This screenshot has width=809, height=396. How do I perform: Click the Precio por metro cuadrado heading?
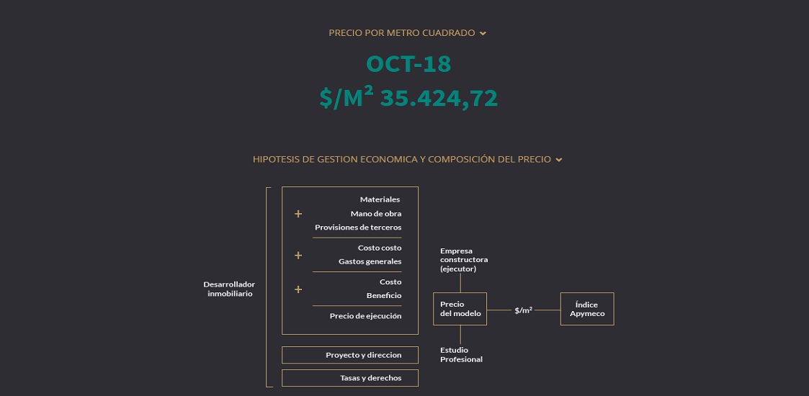[402, 33]
